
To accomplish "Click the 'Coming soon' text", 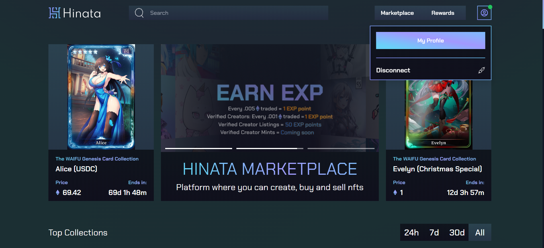I will 297,133.
